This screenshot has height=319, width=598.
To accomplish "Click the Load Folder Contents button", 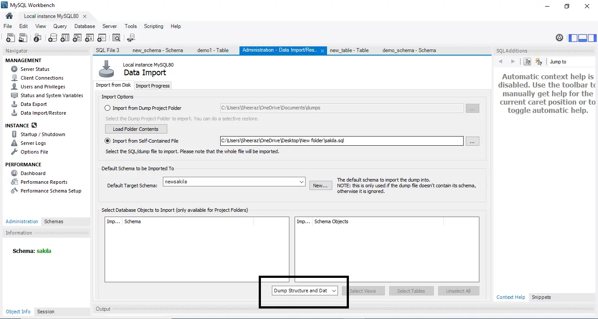I will pos(136,129).
